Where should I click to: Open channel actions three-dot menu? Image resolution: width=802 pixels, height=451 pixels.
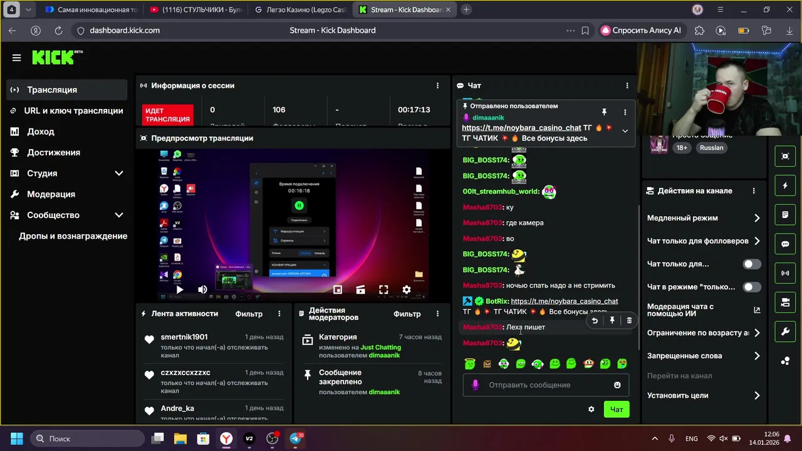754,191
